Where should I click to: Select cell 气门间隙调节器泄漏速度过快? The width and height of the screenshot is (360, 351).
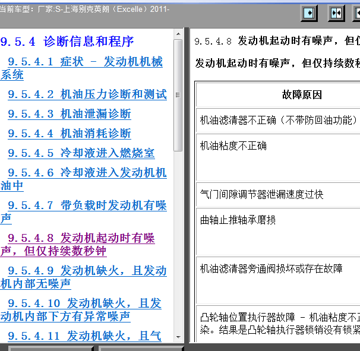coord(278,194)
